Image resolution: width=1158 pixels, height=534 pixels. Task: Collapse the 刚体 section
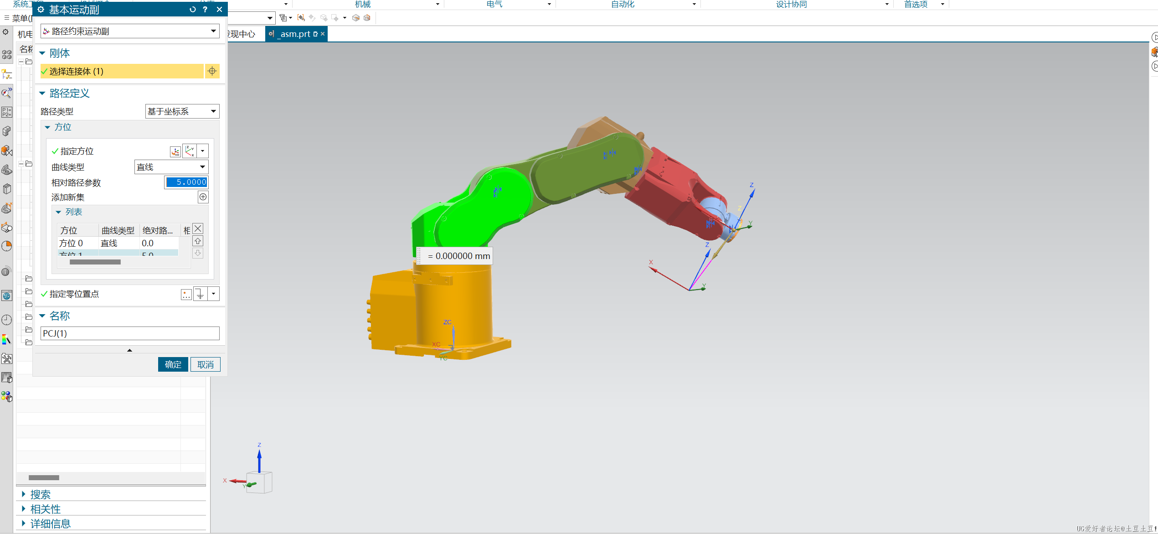[x=42, y=53]
